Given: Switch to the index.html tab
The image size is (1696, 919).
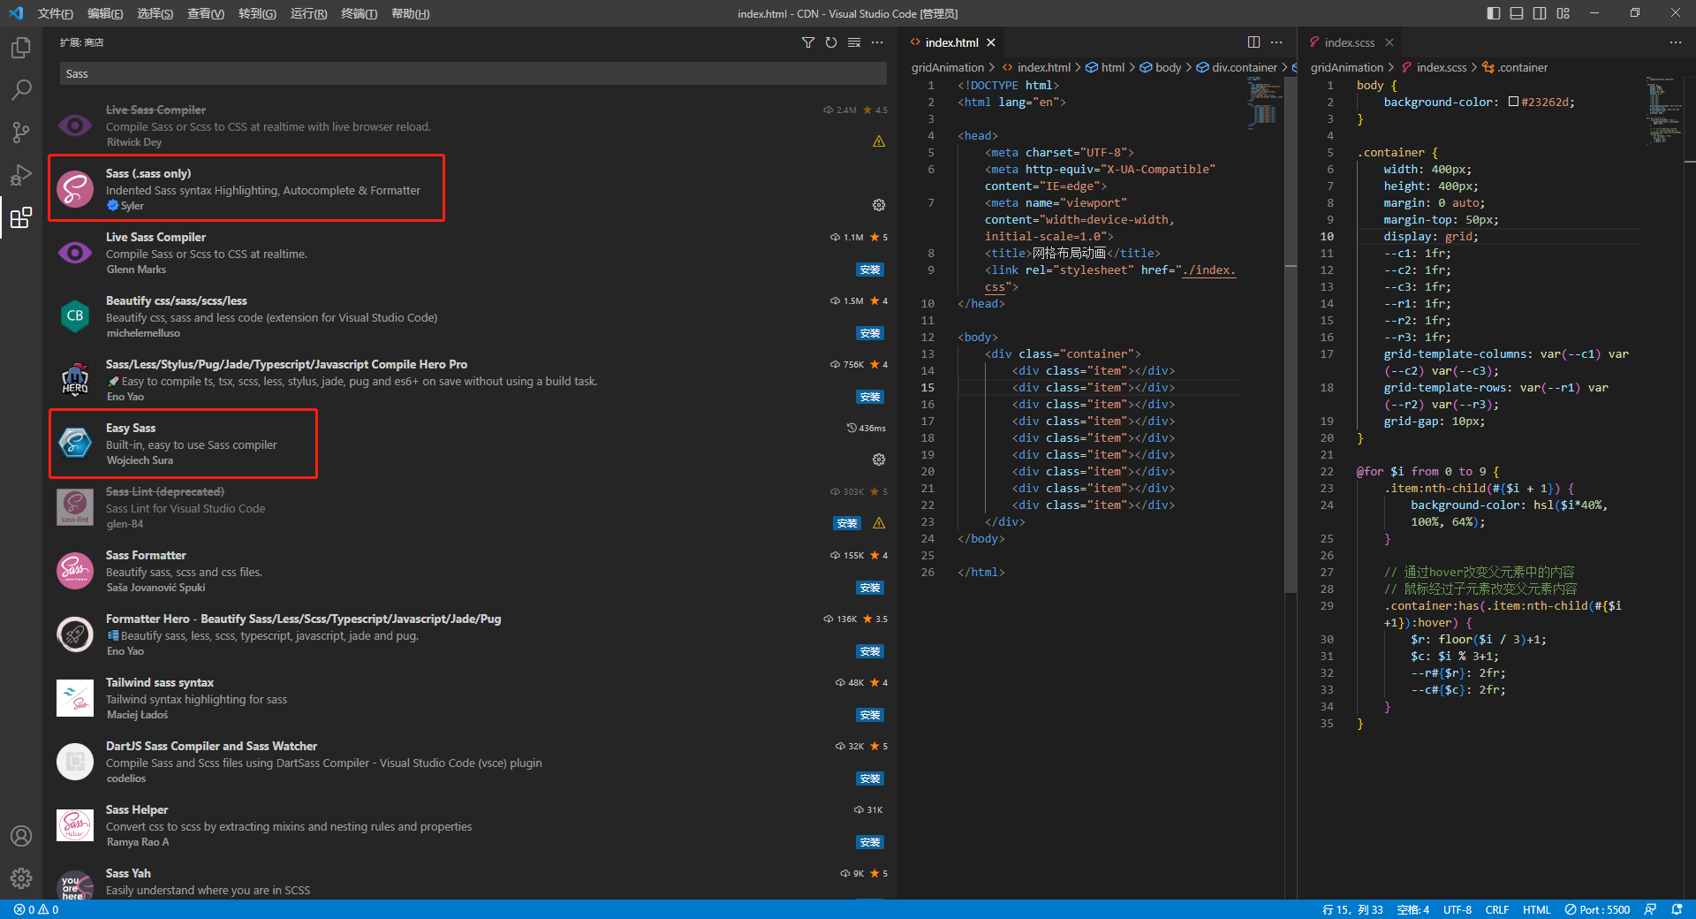Looking at the screenshot, I should (x=951, y=42).
